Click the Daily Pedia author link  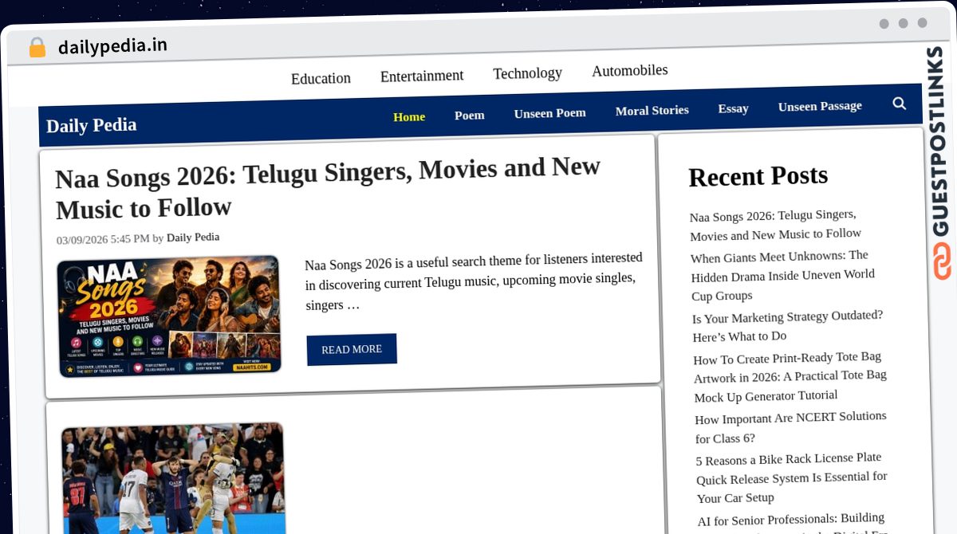click(193, 238)
